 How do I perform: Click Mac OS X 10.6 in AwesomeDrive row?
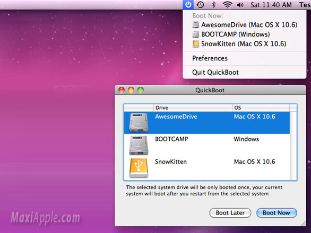[254, 116]
